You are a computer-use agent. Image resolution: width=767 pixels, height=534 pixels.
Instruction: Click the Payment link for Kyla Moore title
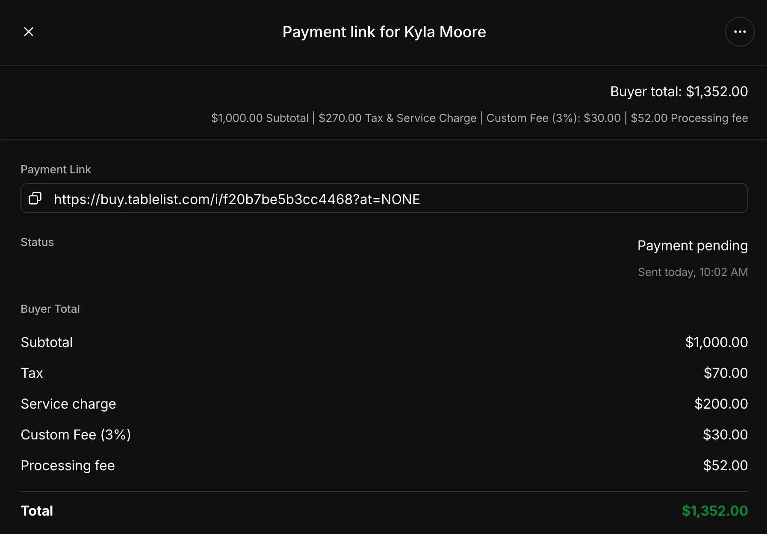384,32
